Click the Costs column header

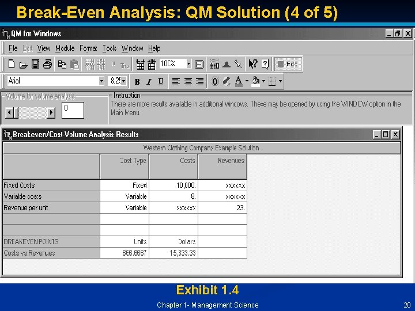173,167
